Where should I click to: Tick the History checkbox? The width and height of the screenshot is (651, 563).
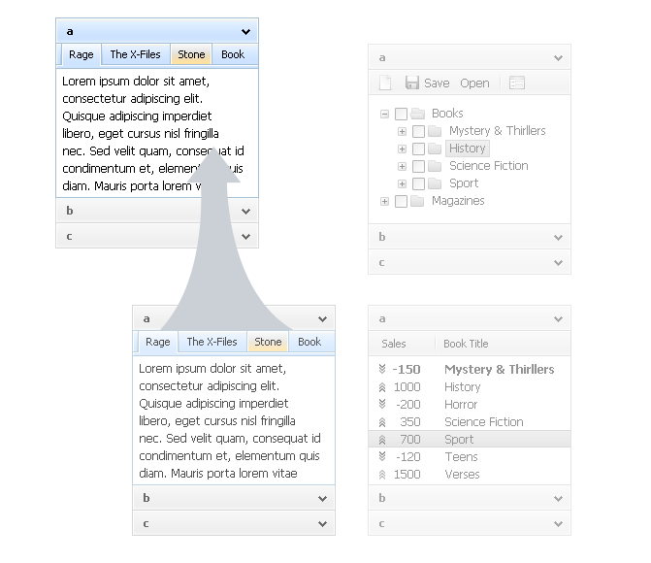418,149
